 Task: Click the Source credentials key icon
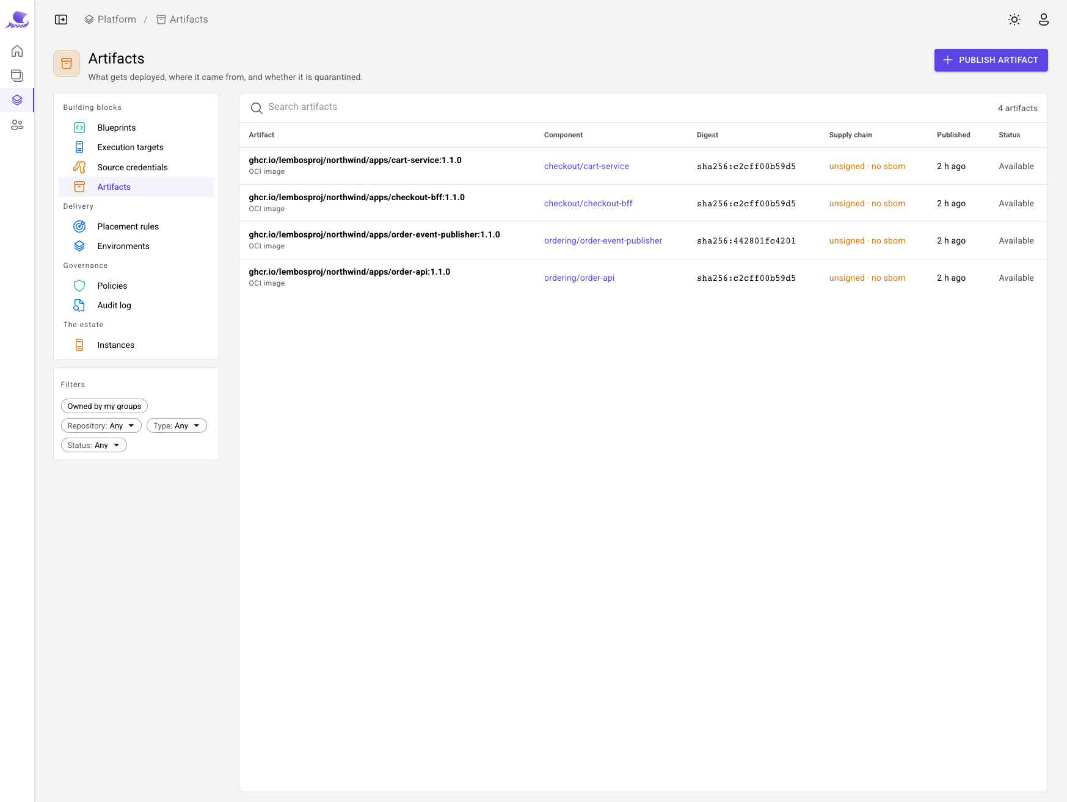point(79,167)
